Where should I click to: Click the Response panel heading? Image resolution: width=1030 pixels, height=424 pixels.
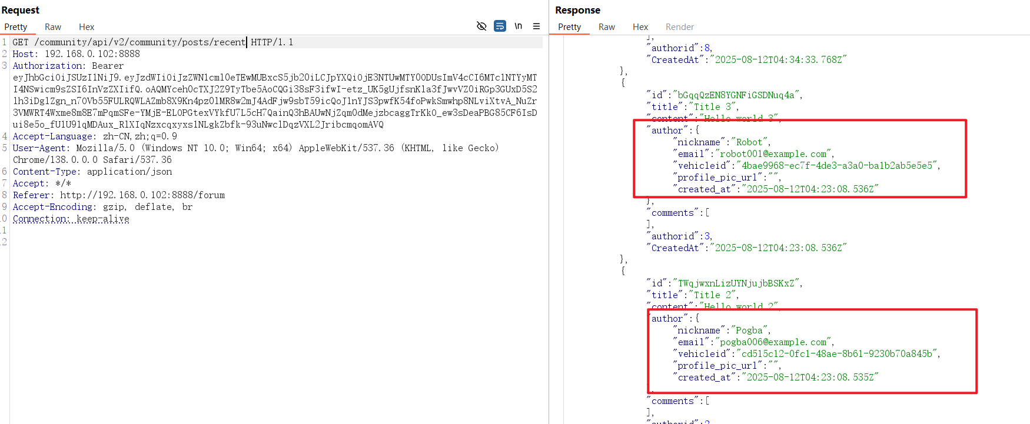point(577,10)
